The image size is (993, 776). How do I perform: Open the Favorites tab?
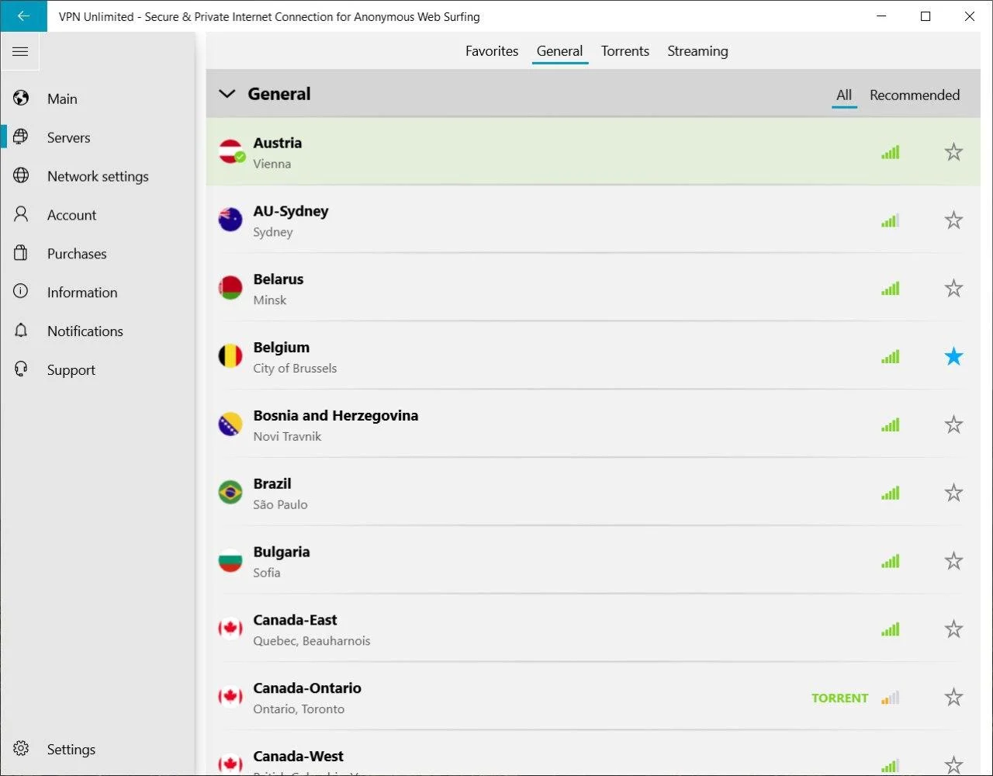pos(491,51)
